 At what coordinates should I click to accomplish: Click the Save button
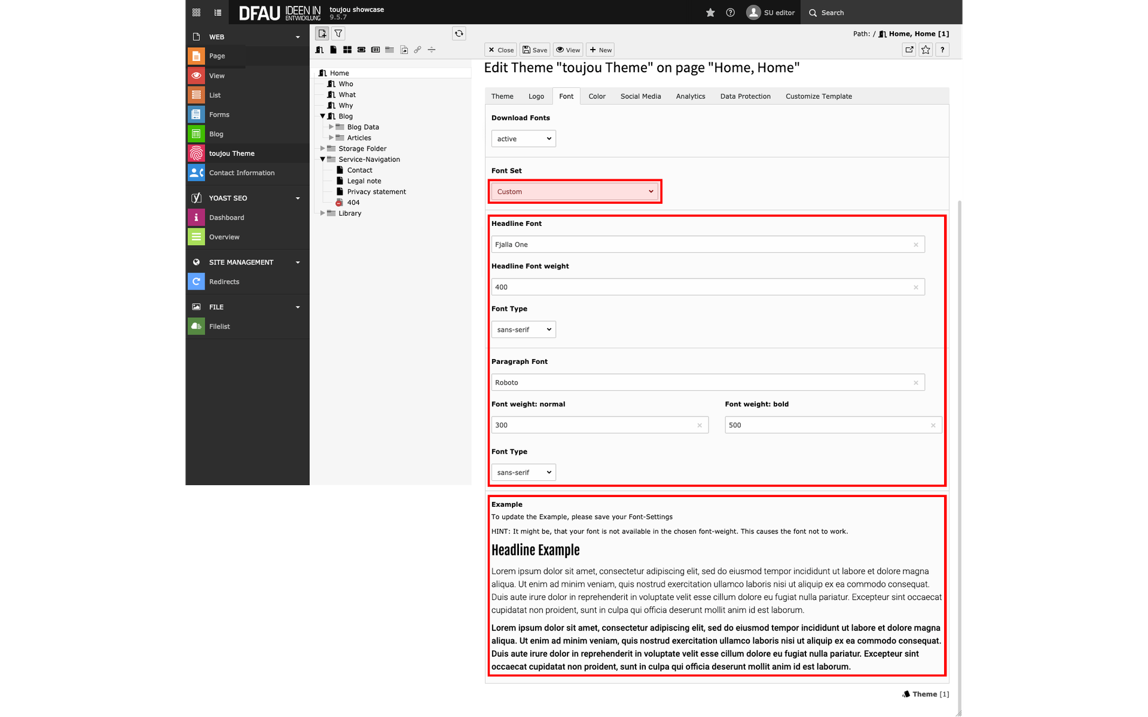click(535, 50)
